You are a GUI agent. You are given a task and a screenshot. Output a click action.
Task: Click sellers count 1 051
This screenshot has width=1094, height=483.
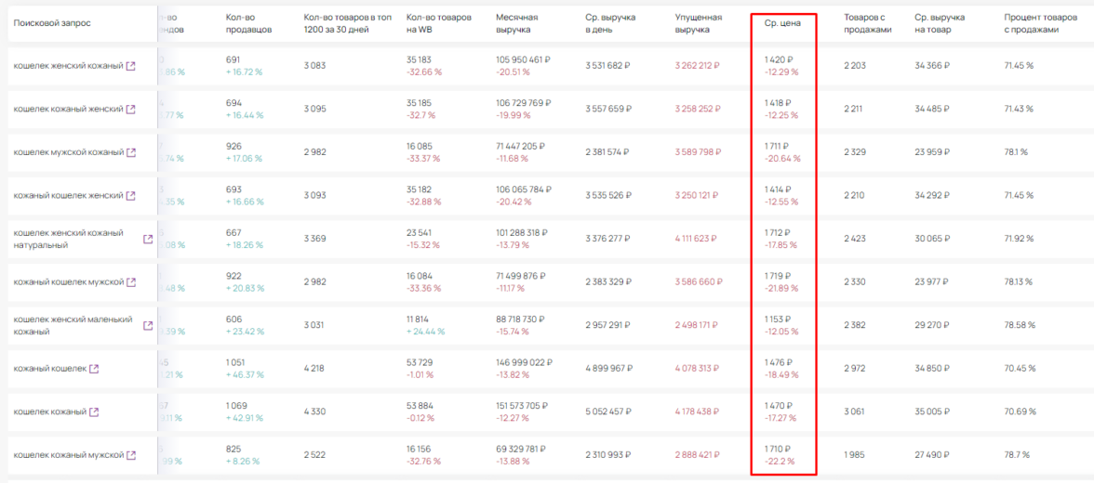pos(237,364)
